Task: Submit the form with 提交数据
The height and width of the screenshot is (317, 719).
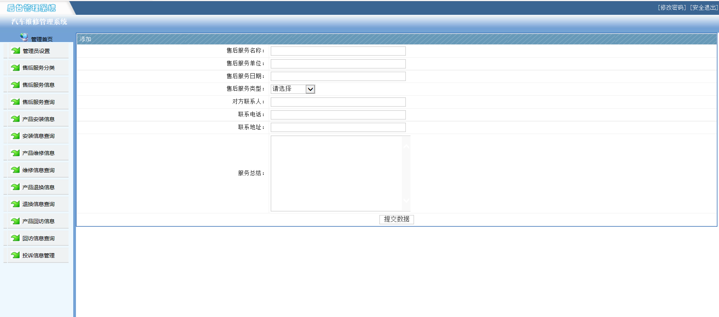Action: [x=397, y=219]
